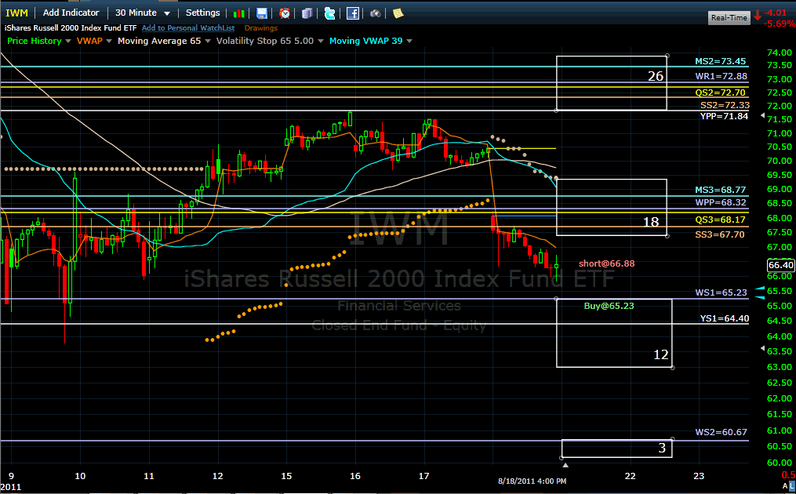Share the chart via the Twitter icon
Screen dimensions: 796x494
329,13
